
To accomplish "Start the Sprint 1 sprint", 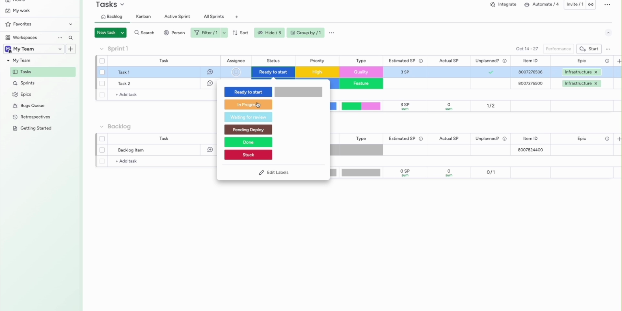I will [589, 49].
